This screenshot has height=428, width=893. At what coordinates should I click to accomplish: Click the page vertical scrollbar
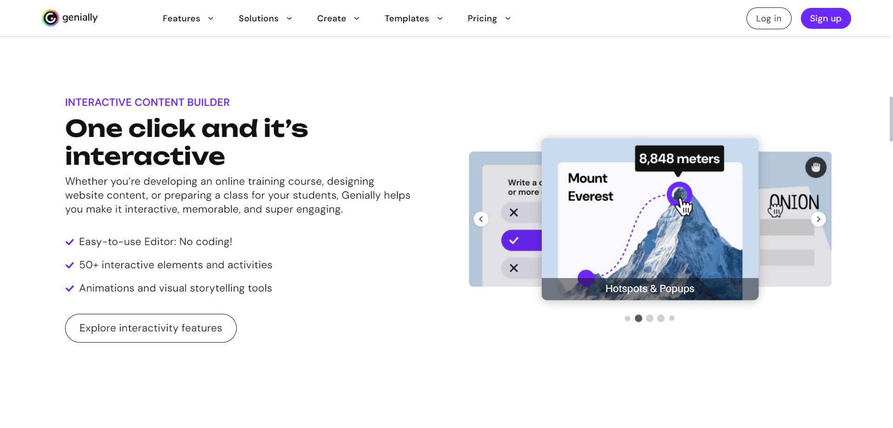(891, 119)
